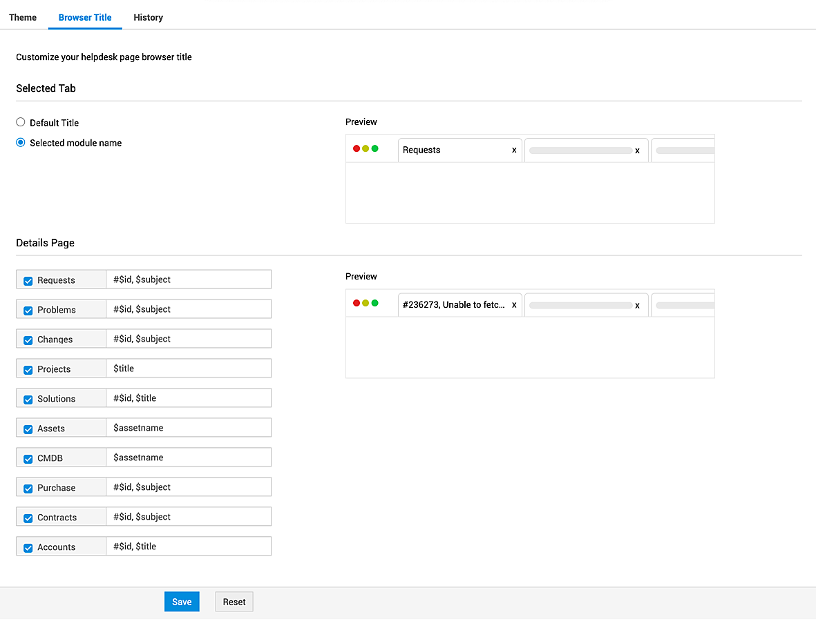Focus the Solutions title format field

coord(188,398)
